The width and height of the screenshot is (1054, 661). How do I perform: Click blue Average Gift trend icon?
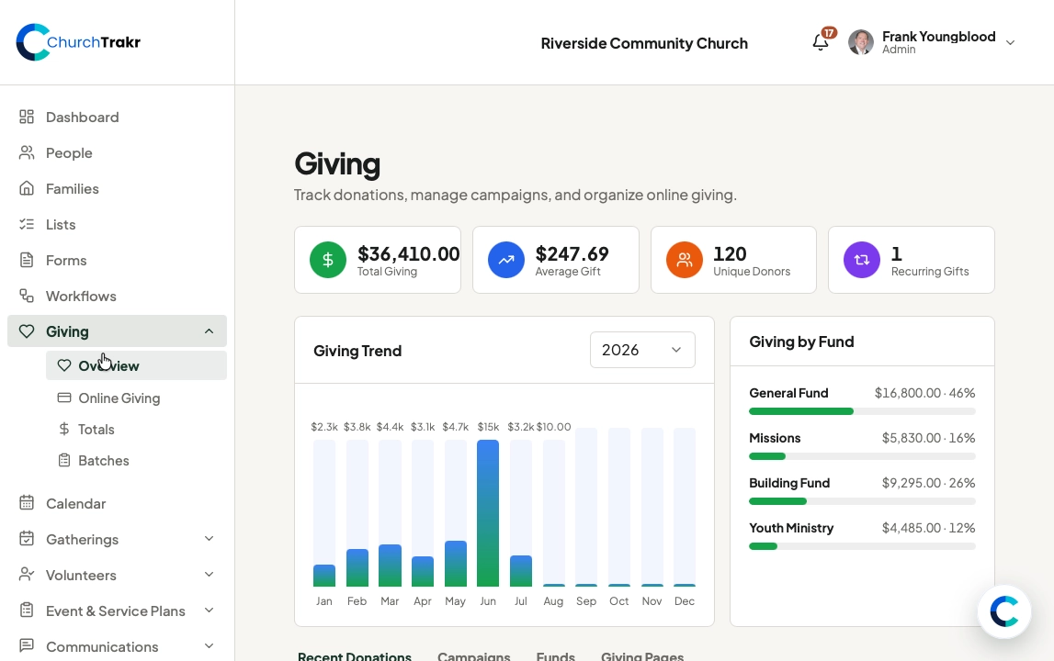tap(506, 259)
